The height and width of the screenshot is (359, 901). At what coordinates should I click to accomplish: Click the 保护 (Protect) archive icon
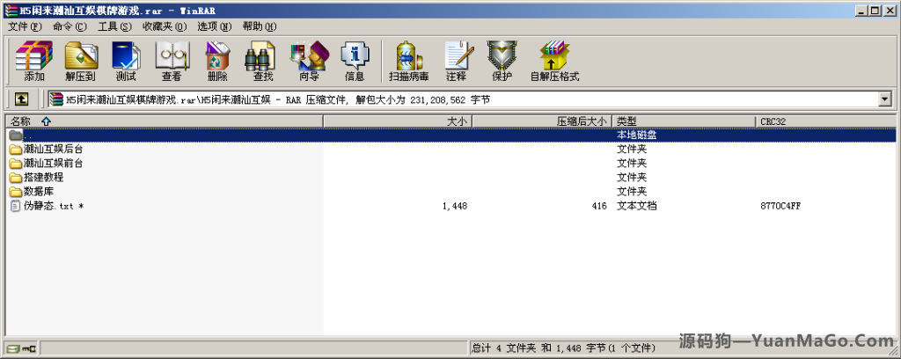tap(502, 60)
